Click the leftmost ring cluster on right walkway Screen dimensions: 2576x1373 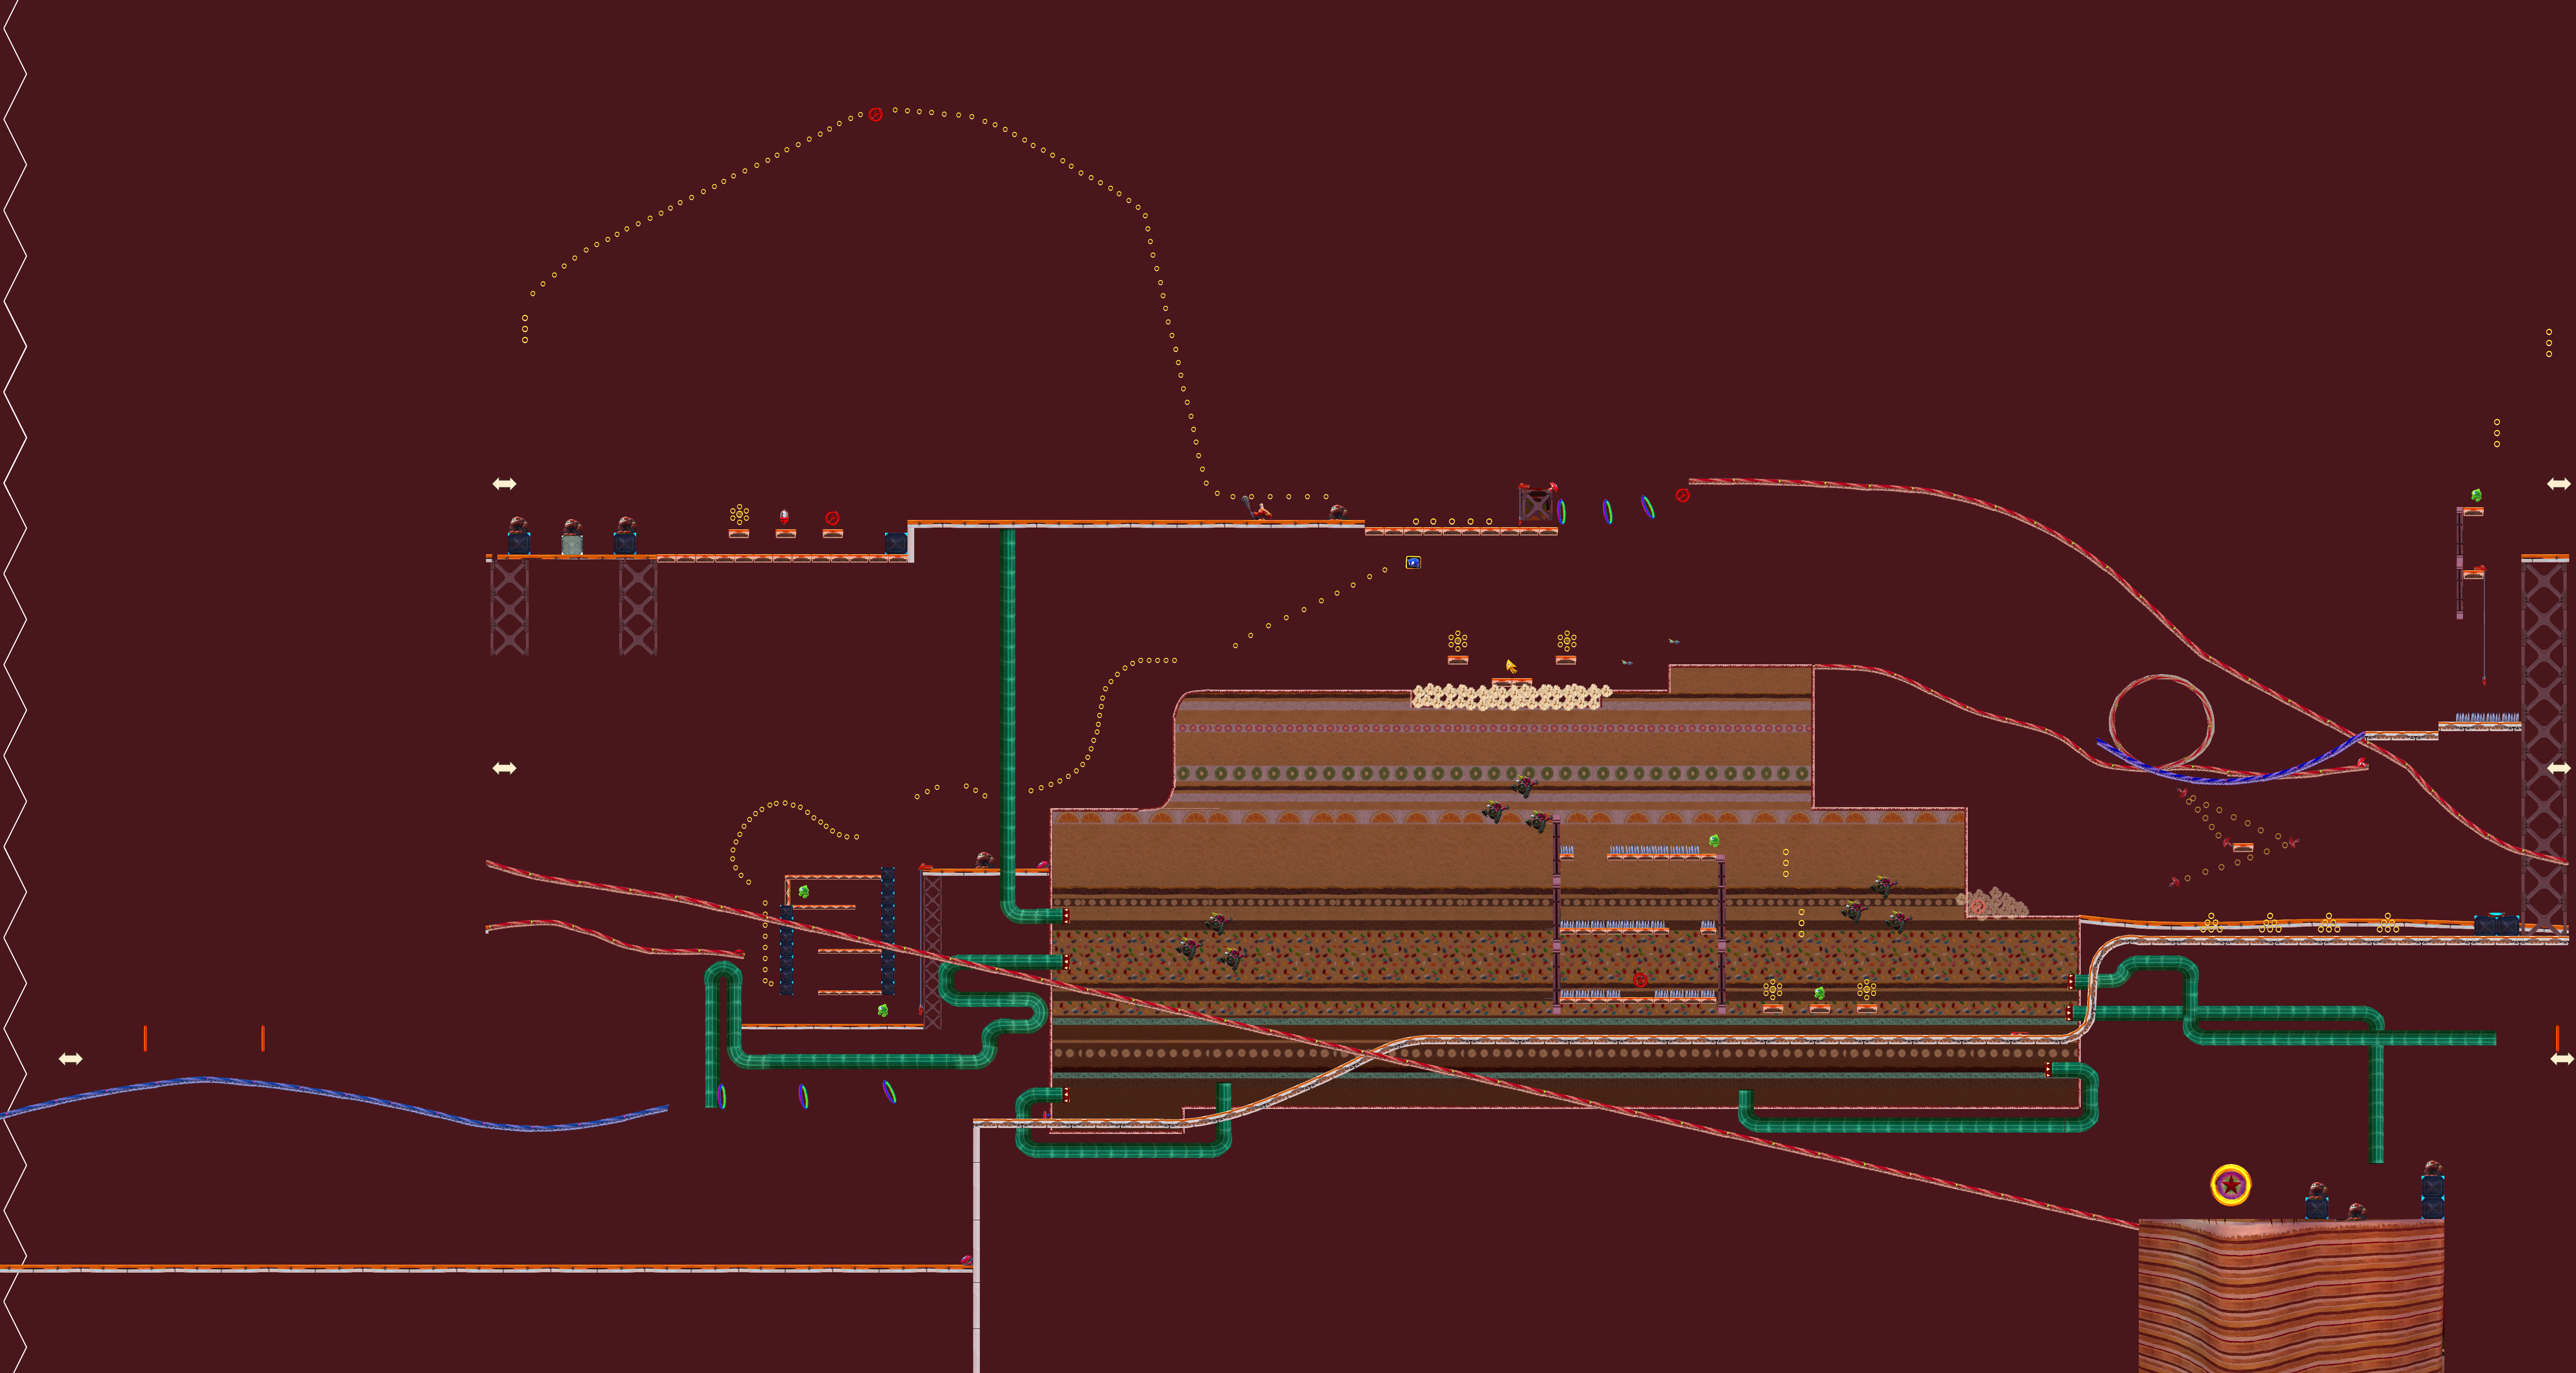2211,923
